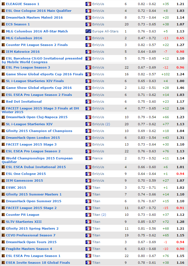Open the Europe All-Stars team page
Viewport: 188px width, 266px height.
tap(105, 31)
